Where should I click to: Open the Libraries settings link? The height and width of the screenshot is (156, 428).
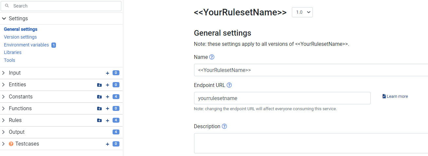pyautogui.click(x=13, y=52)
